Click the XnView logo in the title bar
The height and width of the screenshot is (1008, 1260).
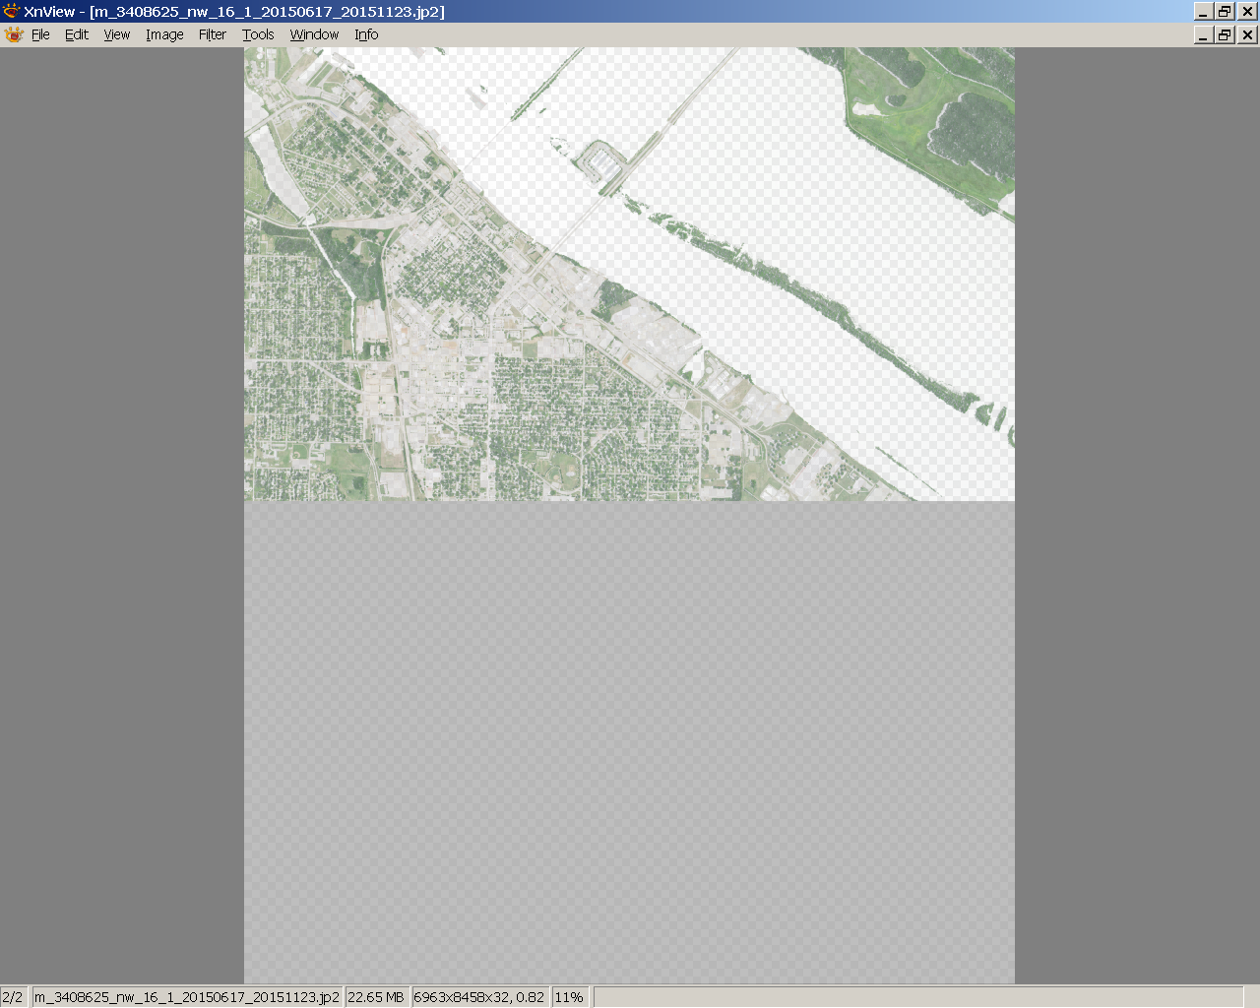point(12,12)
